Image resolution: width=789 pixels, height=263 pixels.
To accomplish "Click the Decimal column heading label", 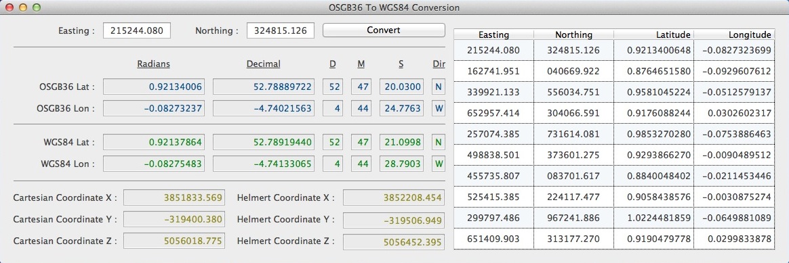I will tap(263, 64).
